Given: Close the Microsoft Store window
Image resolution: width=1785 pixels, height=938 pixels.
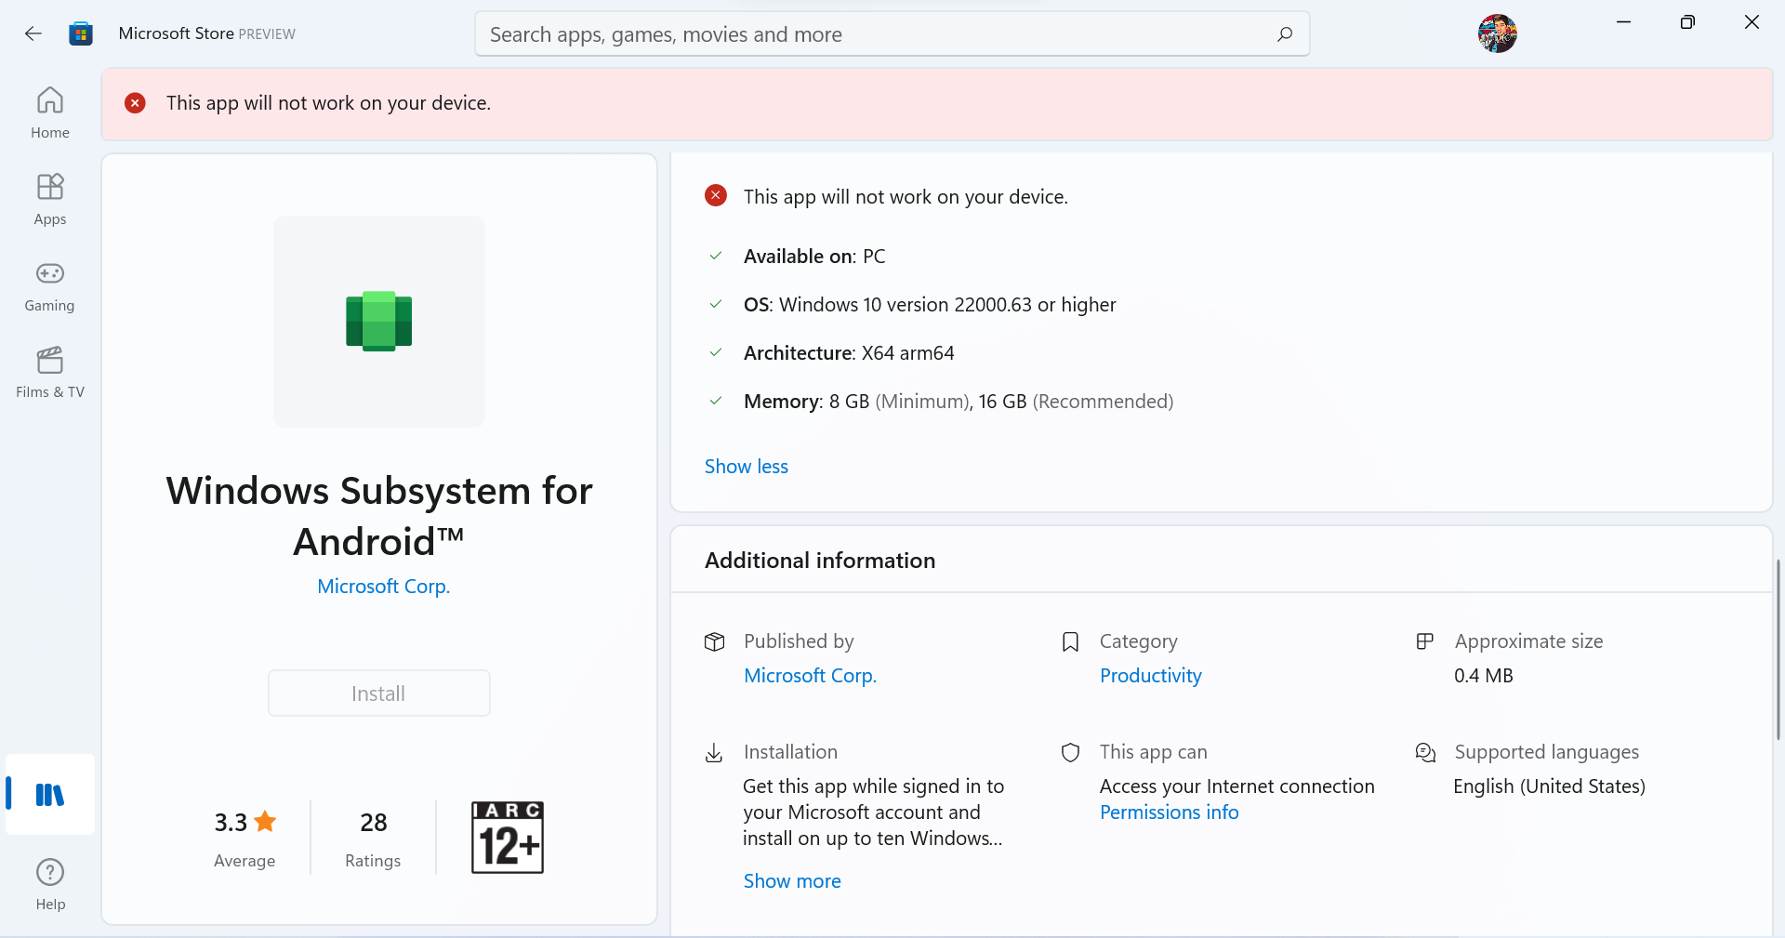Looking at the screenshot, I should coord(1752,22).
